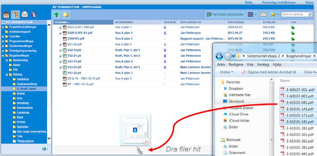Sort by Filnamn column header
The width and height of the screenshot is (317, 156).
coord(83,22)
